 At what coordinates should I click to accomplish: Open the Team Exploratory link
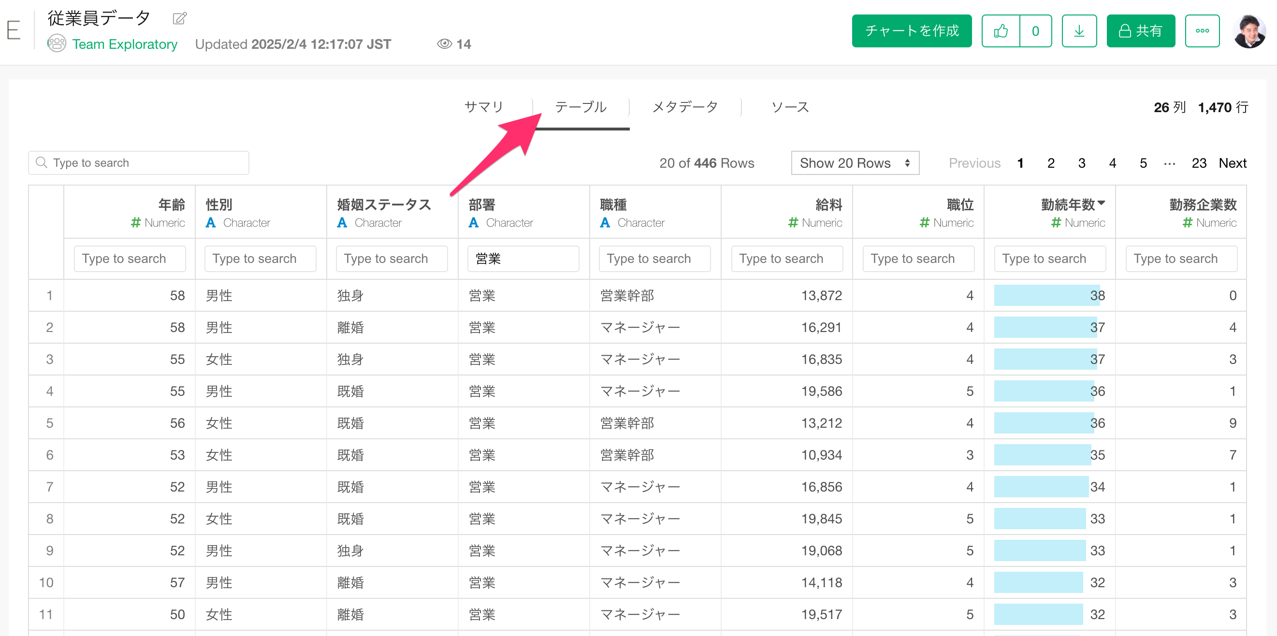coord(124,44)
